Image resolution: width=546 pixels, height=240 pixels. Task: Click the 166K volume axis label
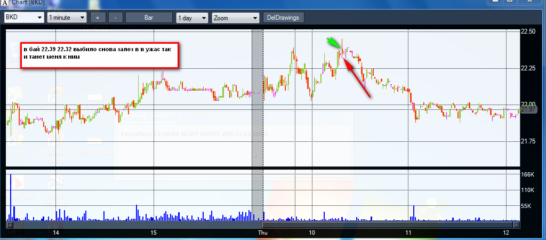coord(527,174)
